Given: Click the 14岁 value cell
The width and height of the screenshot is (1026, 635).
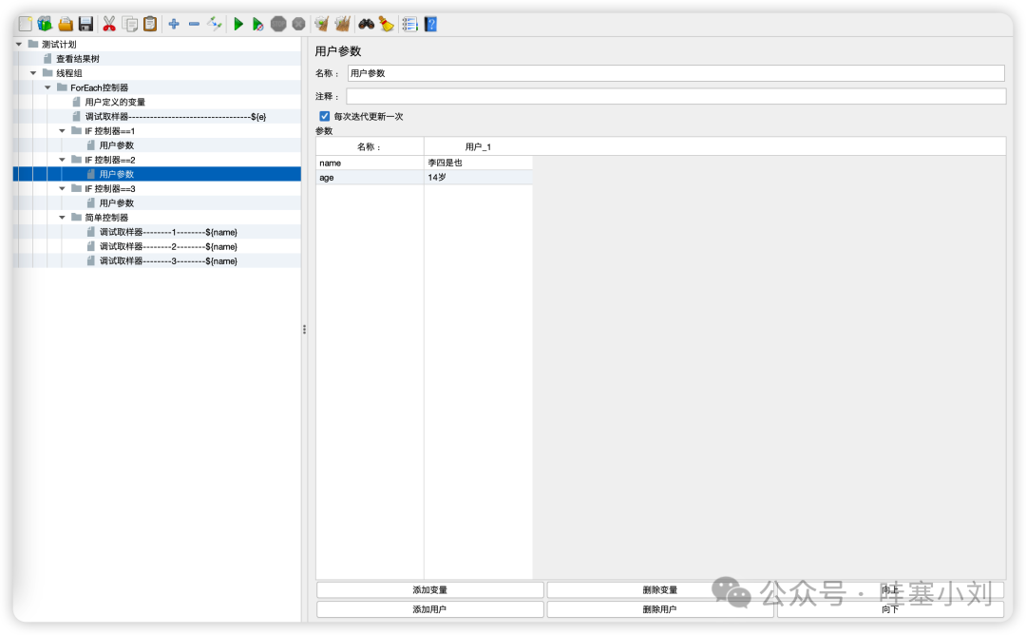Looking at the screenshot, I should pos(478,177).
